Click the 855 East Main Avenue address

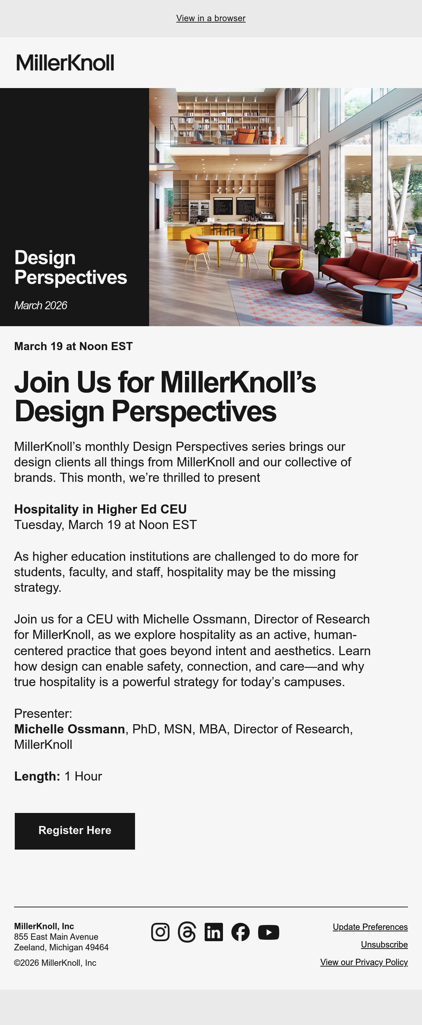pos(56,937)
